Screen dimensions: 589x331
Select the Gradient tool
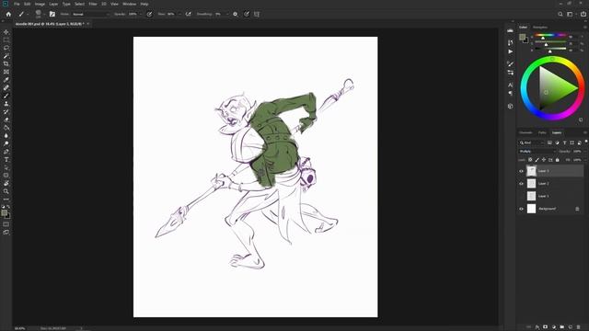click(6, 128)
